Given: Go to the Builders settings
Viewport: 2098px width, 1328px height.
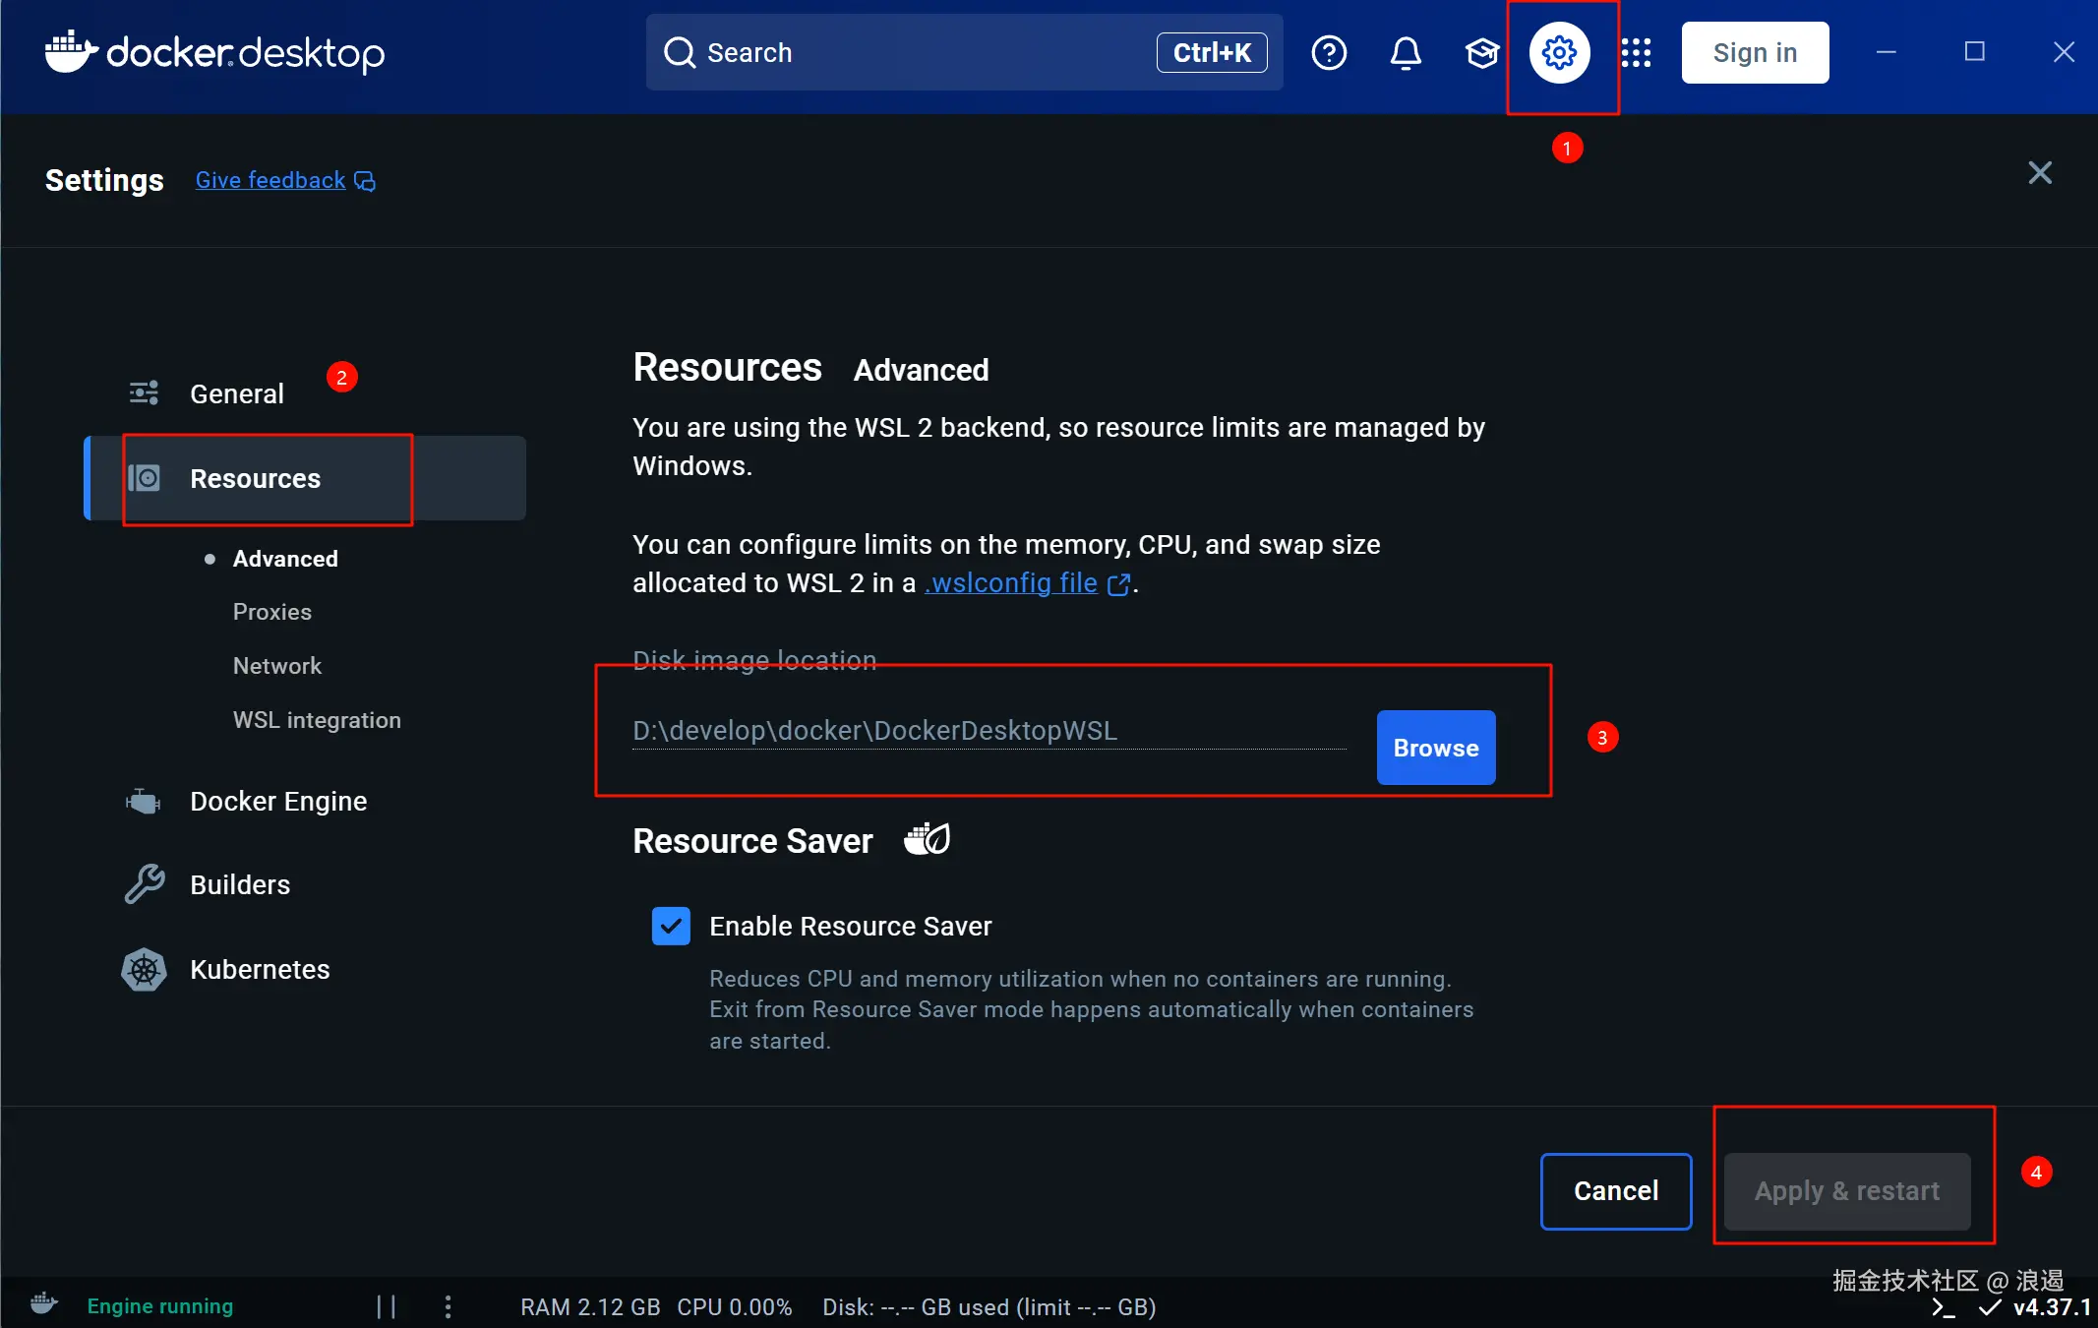Looking at the screenshot, I should 239,884.
